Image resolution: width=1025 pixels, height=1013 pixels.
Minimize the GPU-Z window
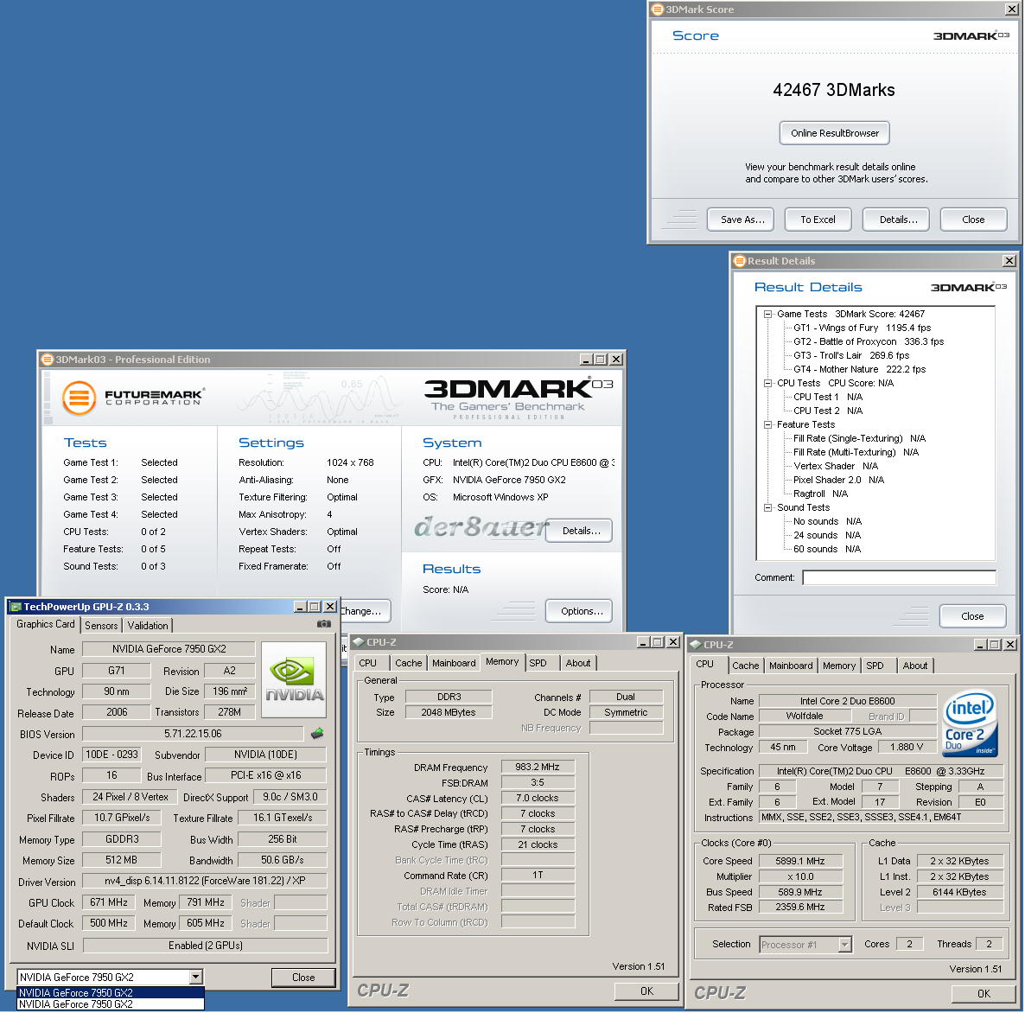coord(299,607)
